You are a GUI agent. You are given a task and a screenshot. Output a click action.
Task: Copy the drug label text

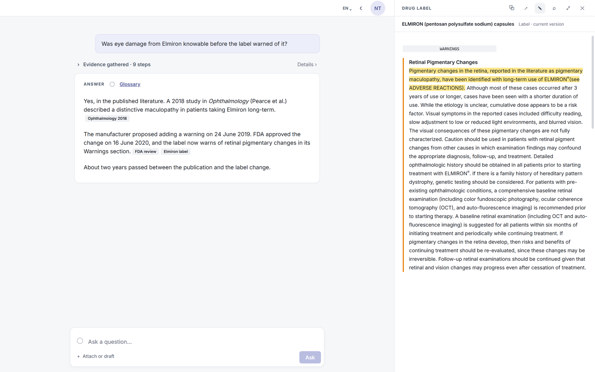click(x=512, y=8)
